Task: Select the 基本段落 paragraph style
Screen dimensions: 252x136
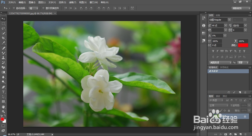Action: tap(228, 71)
